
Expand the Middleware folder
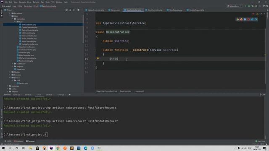(x=13, y=64)
